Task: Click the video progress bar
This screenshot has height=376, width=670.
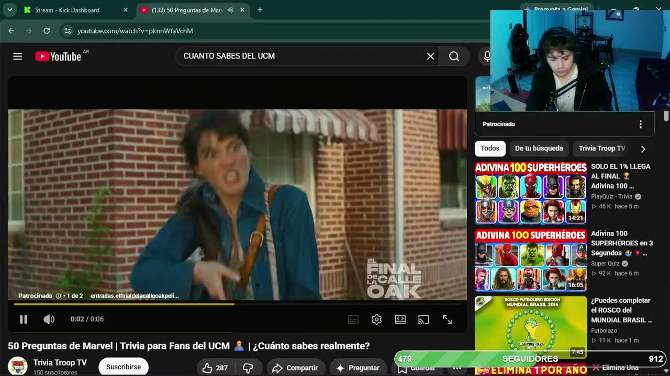Action: pos(237,304)
